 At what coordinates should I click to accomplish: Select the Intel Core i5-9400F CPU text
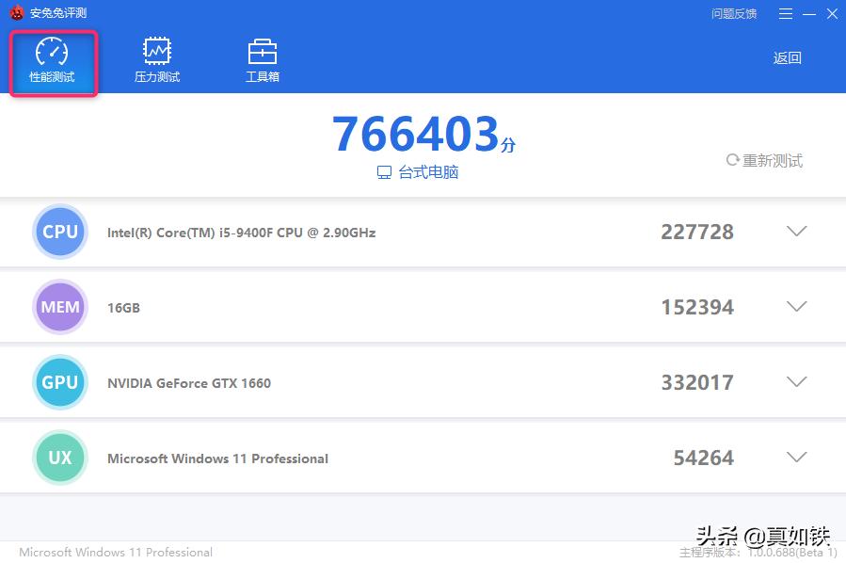click(x=241, y=233)
